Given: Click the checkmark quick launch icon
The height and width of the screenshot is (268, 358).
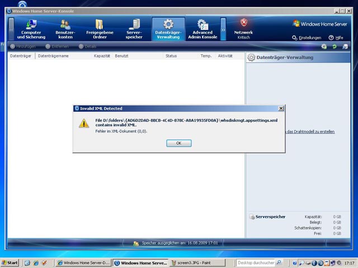Looking at the screenshot, I should [x=44, y=263].
